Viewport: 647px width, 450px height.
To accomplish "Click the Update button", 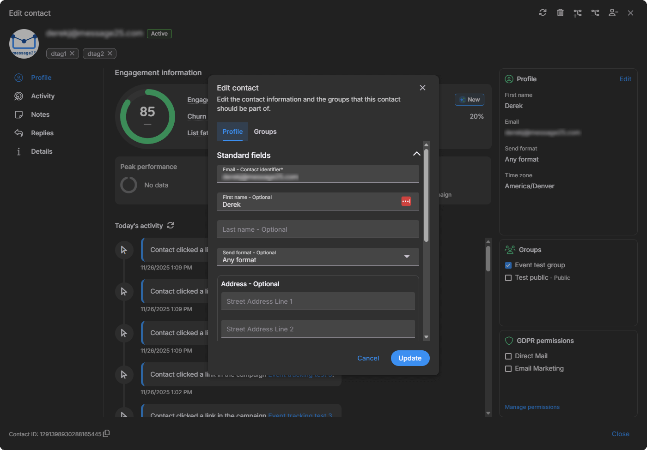I will [x=410, y=358].
